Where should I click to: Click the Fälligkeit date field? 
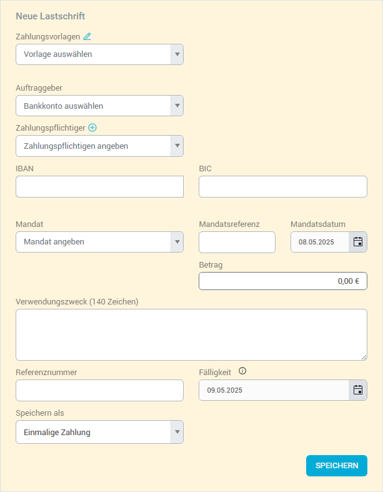point(274,390)
